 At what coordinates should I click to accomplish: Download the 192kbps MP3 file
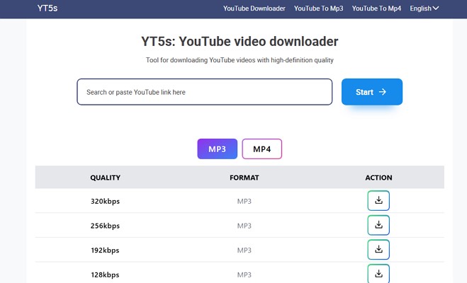point(378,250)
